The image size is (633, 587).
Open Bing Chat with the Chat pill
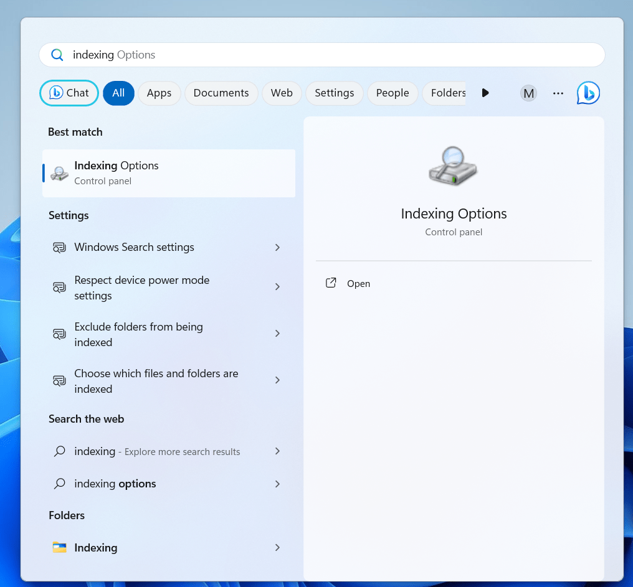[x=69, y=93]
